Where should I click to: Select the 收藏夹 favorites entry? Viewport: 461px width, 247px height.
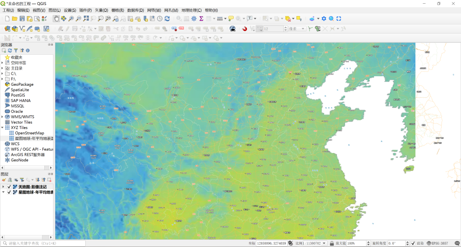point(17,57)
